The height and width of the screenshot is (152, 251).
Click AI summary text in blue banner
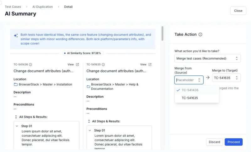86,39
